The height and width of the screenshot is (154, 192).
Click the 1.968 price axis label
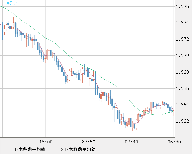pyautogui.click(x=182, y=72)
